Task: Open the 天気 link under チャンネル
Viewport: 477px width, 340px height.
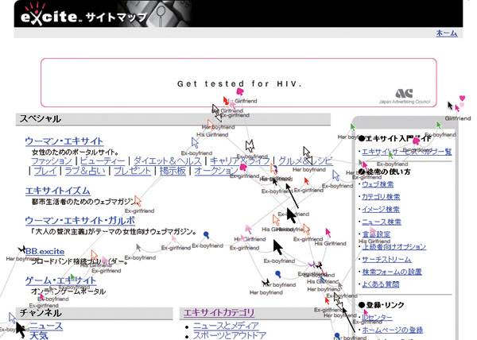Action: coord(39,336)
